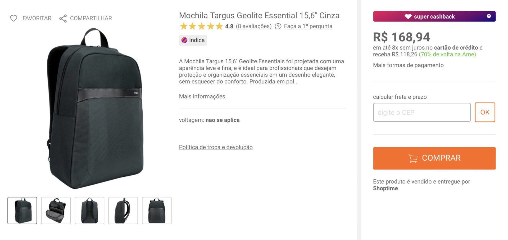The width and height of the screenshot is (508, 240).
Task: Select the front view backpack thumbnail
Action: tap(22, 211)
